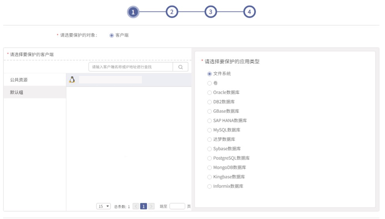
Task: Choose Oracle数据库 radio option
Action: pyautogui.click(x=209, y=93)
